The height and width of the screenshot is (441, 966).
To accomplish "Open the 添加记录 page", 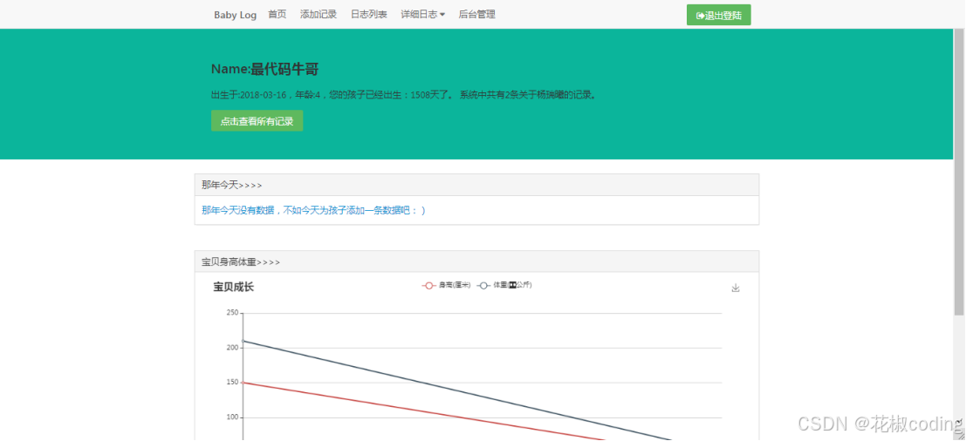I will [x=319, y=15].
